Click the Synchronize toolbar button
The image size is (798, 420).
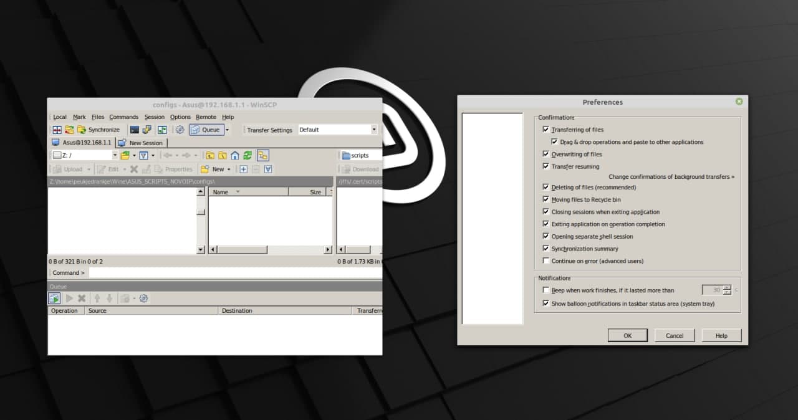coord(99,130)
